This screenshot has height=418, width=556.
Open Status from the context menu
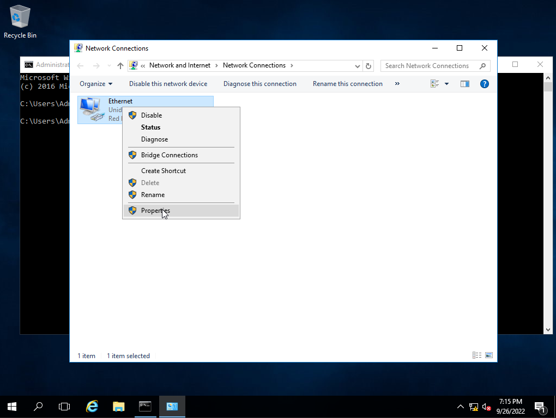181,127
